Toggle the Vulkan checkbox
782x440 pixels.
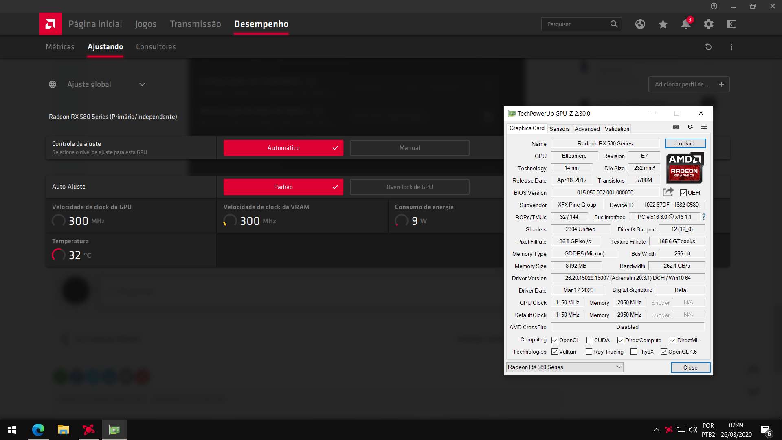[x=555, y=352]
